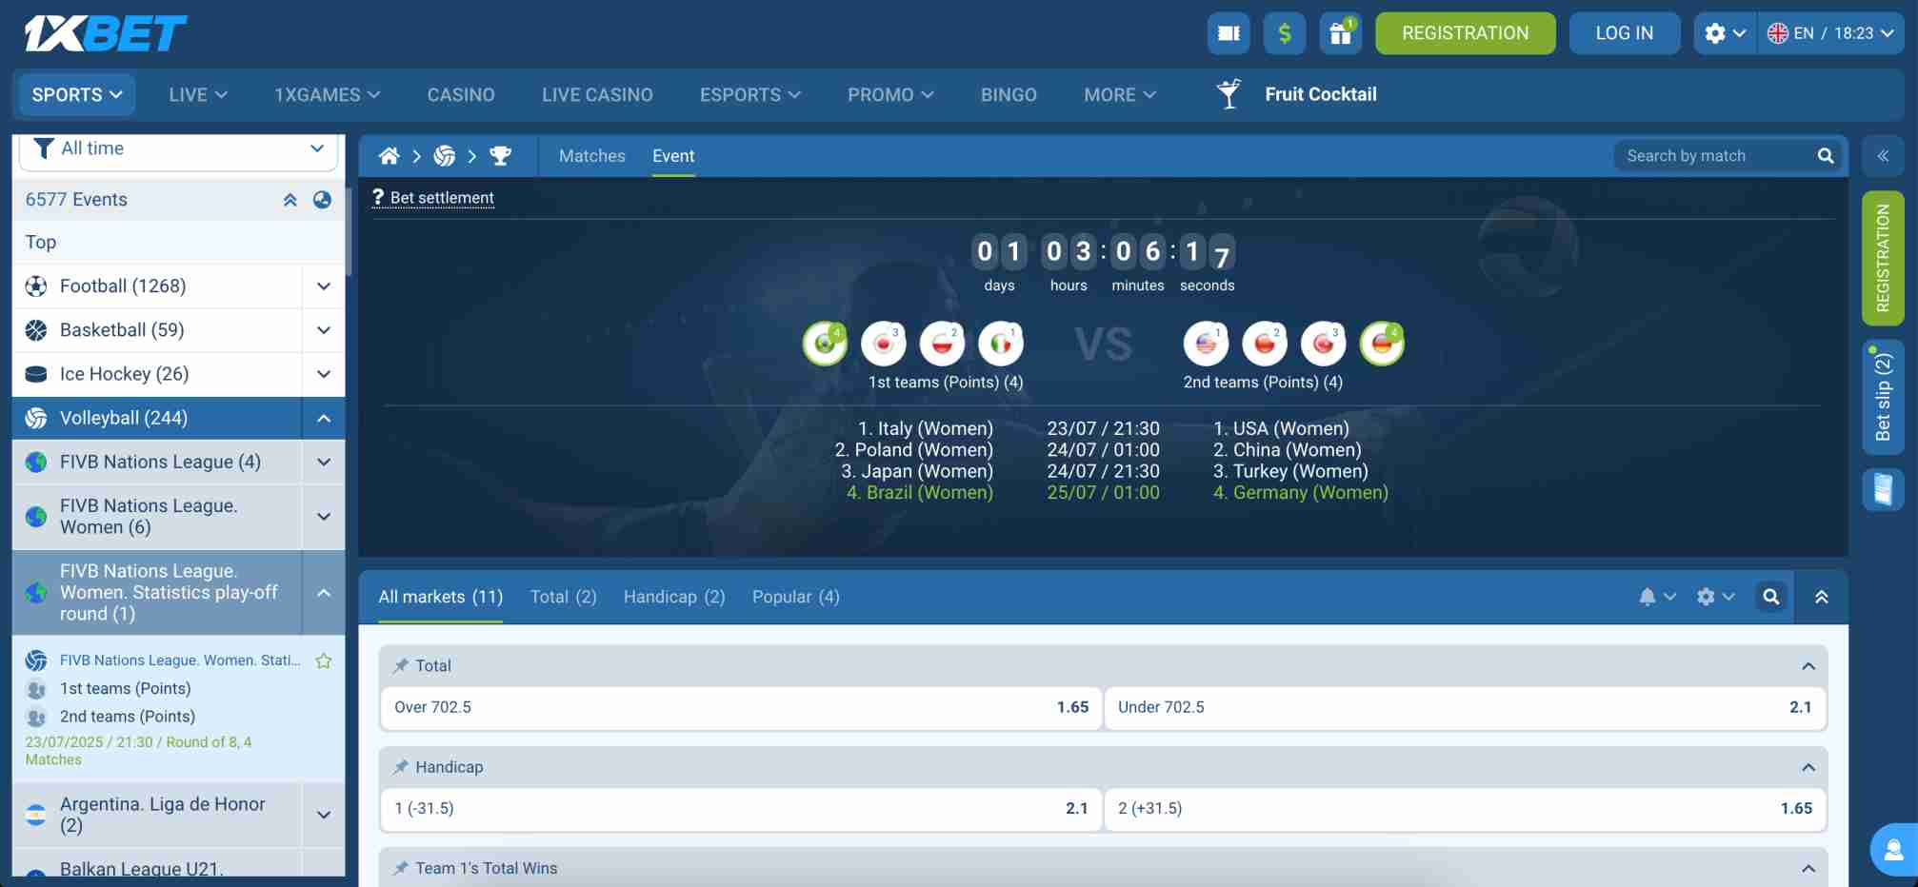
Task: Collapse the right panel with double arrow
Action: click(x=1883, y=156)
